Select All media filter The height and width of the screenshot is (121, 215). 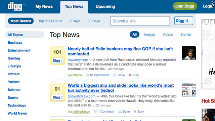134,34
